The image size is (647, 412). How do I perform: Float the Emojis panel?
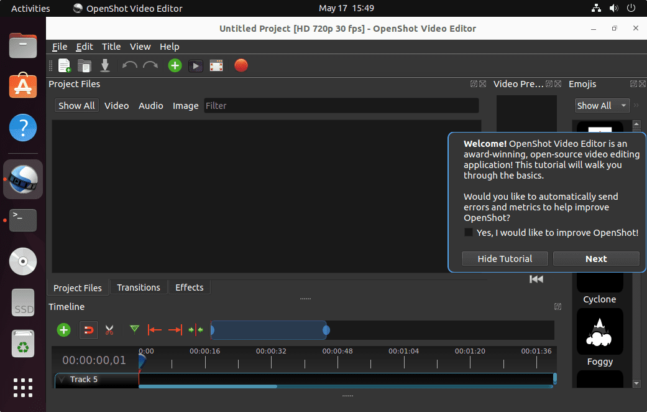point(633,84)
